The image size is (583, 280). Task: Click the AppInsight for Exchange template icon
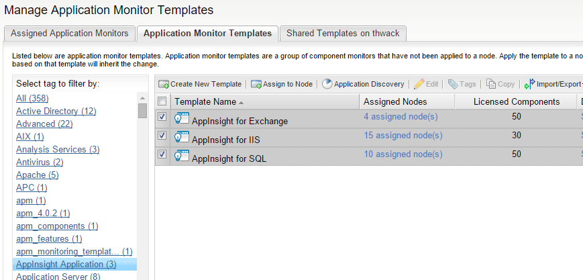182,118
